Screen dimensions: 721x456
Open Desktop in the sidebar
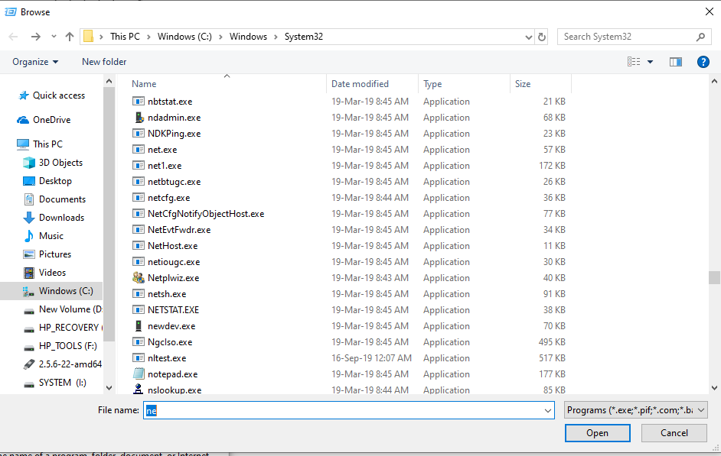coord(55,181)
